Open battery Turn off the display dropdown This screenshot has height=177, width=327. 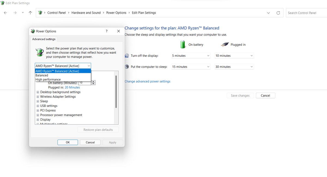(x=191, y=56)
